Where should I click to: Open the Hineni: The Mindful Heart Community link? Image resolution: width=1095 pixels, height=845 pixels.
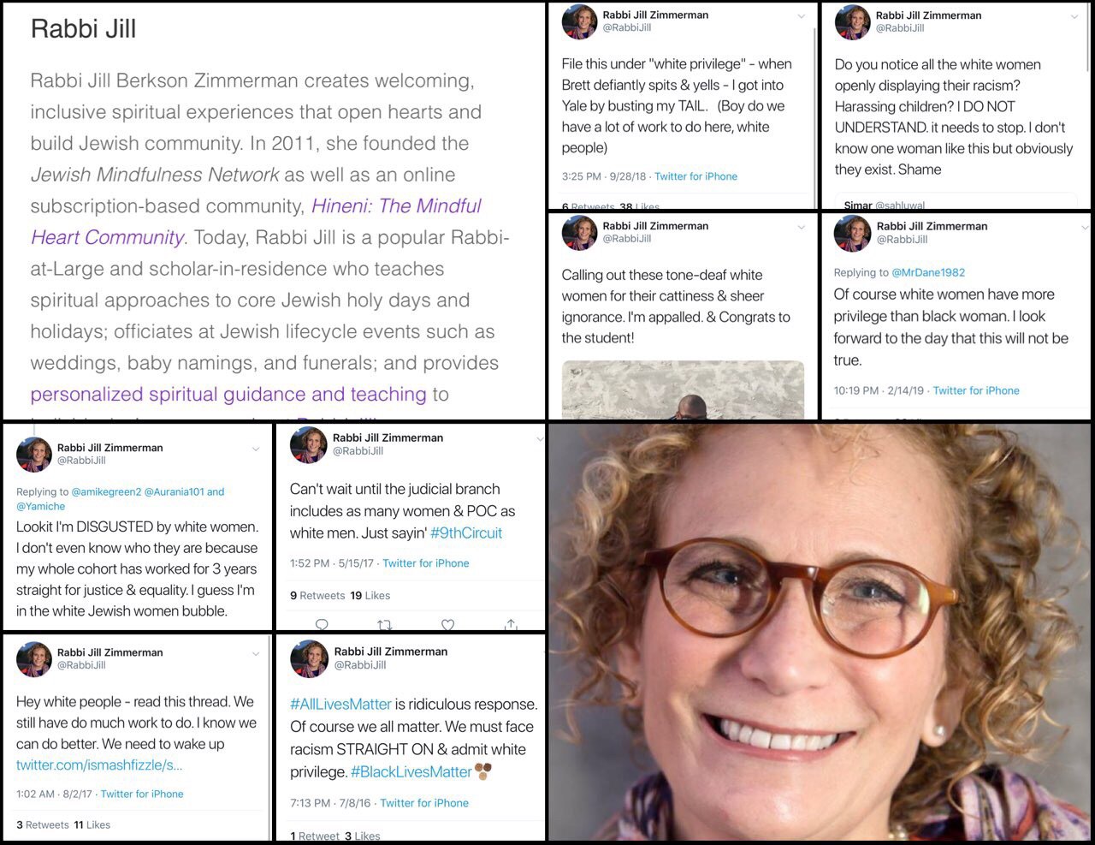[256, 222]
